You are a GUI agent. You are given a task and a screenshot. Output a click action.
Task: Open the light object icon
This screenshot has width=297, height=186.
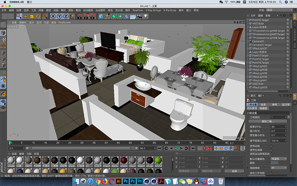tap(146, 17)
